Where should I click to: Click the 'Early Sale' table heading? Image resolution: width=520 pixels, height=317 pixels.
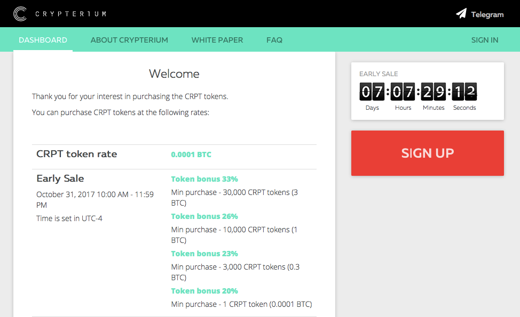click(60, 178)
